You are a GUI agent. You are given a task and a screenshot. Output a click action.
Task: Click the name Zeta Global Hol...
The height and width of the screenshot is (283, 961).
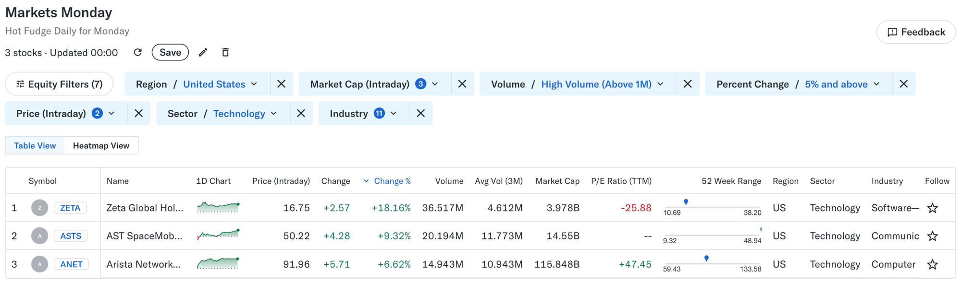pyautogui.click(x=145, y=208)
